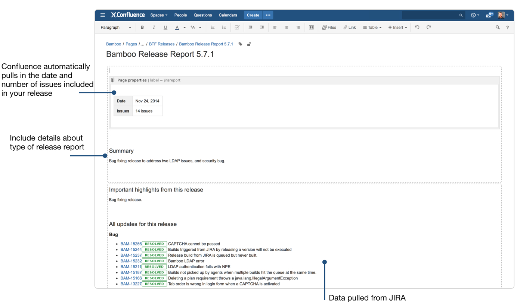Open the Bamboo breadcrumb link

[114, 44]
